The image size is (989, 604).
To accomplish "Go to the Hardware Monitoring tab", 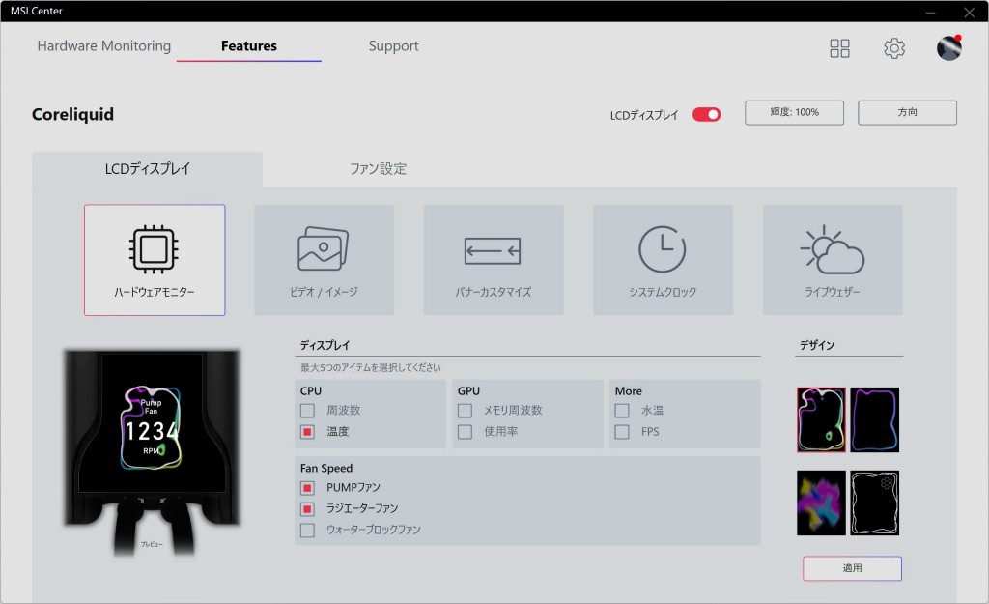I will coord(103,46).
